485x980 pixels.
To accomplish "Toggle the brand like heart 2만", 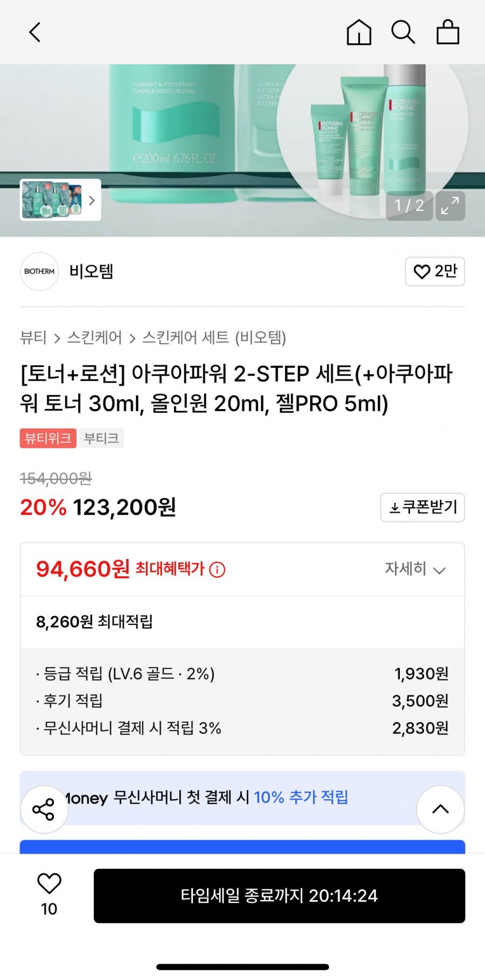I will click(x=434, y=271).
